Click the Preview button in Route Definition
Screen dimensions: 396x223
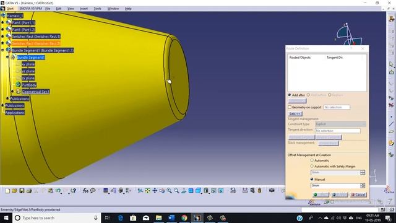(x=340, y=195)
